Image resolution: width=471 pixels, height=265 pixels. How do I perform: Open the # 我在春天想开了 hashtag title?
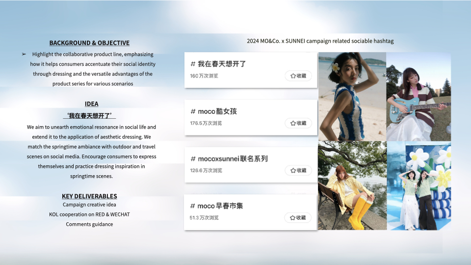click(x=218, y=64)
